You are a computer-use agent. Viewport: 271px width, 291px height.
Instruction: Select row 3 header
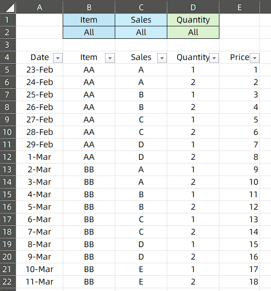[8, 45]
